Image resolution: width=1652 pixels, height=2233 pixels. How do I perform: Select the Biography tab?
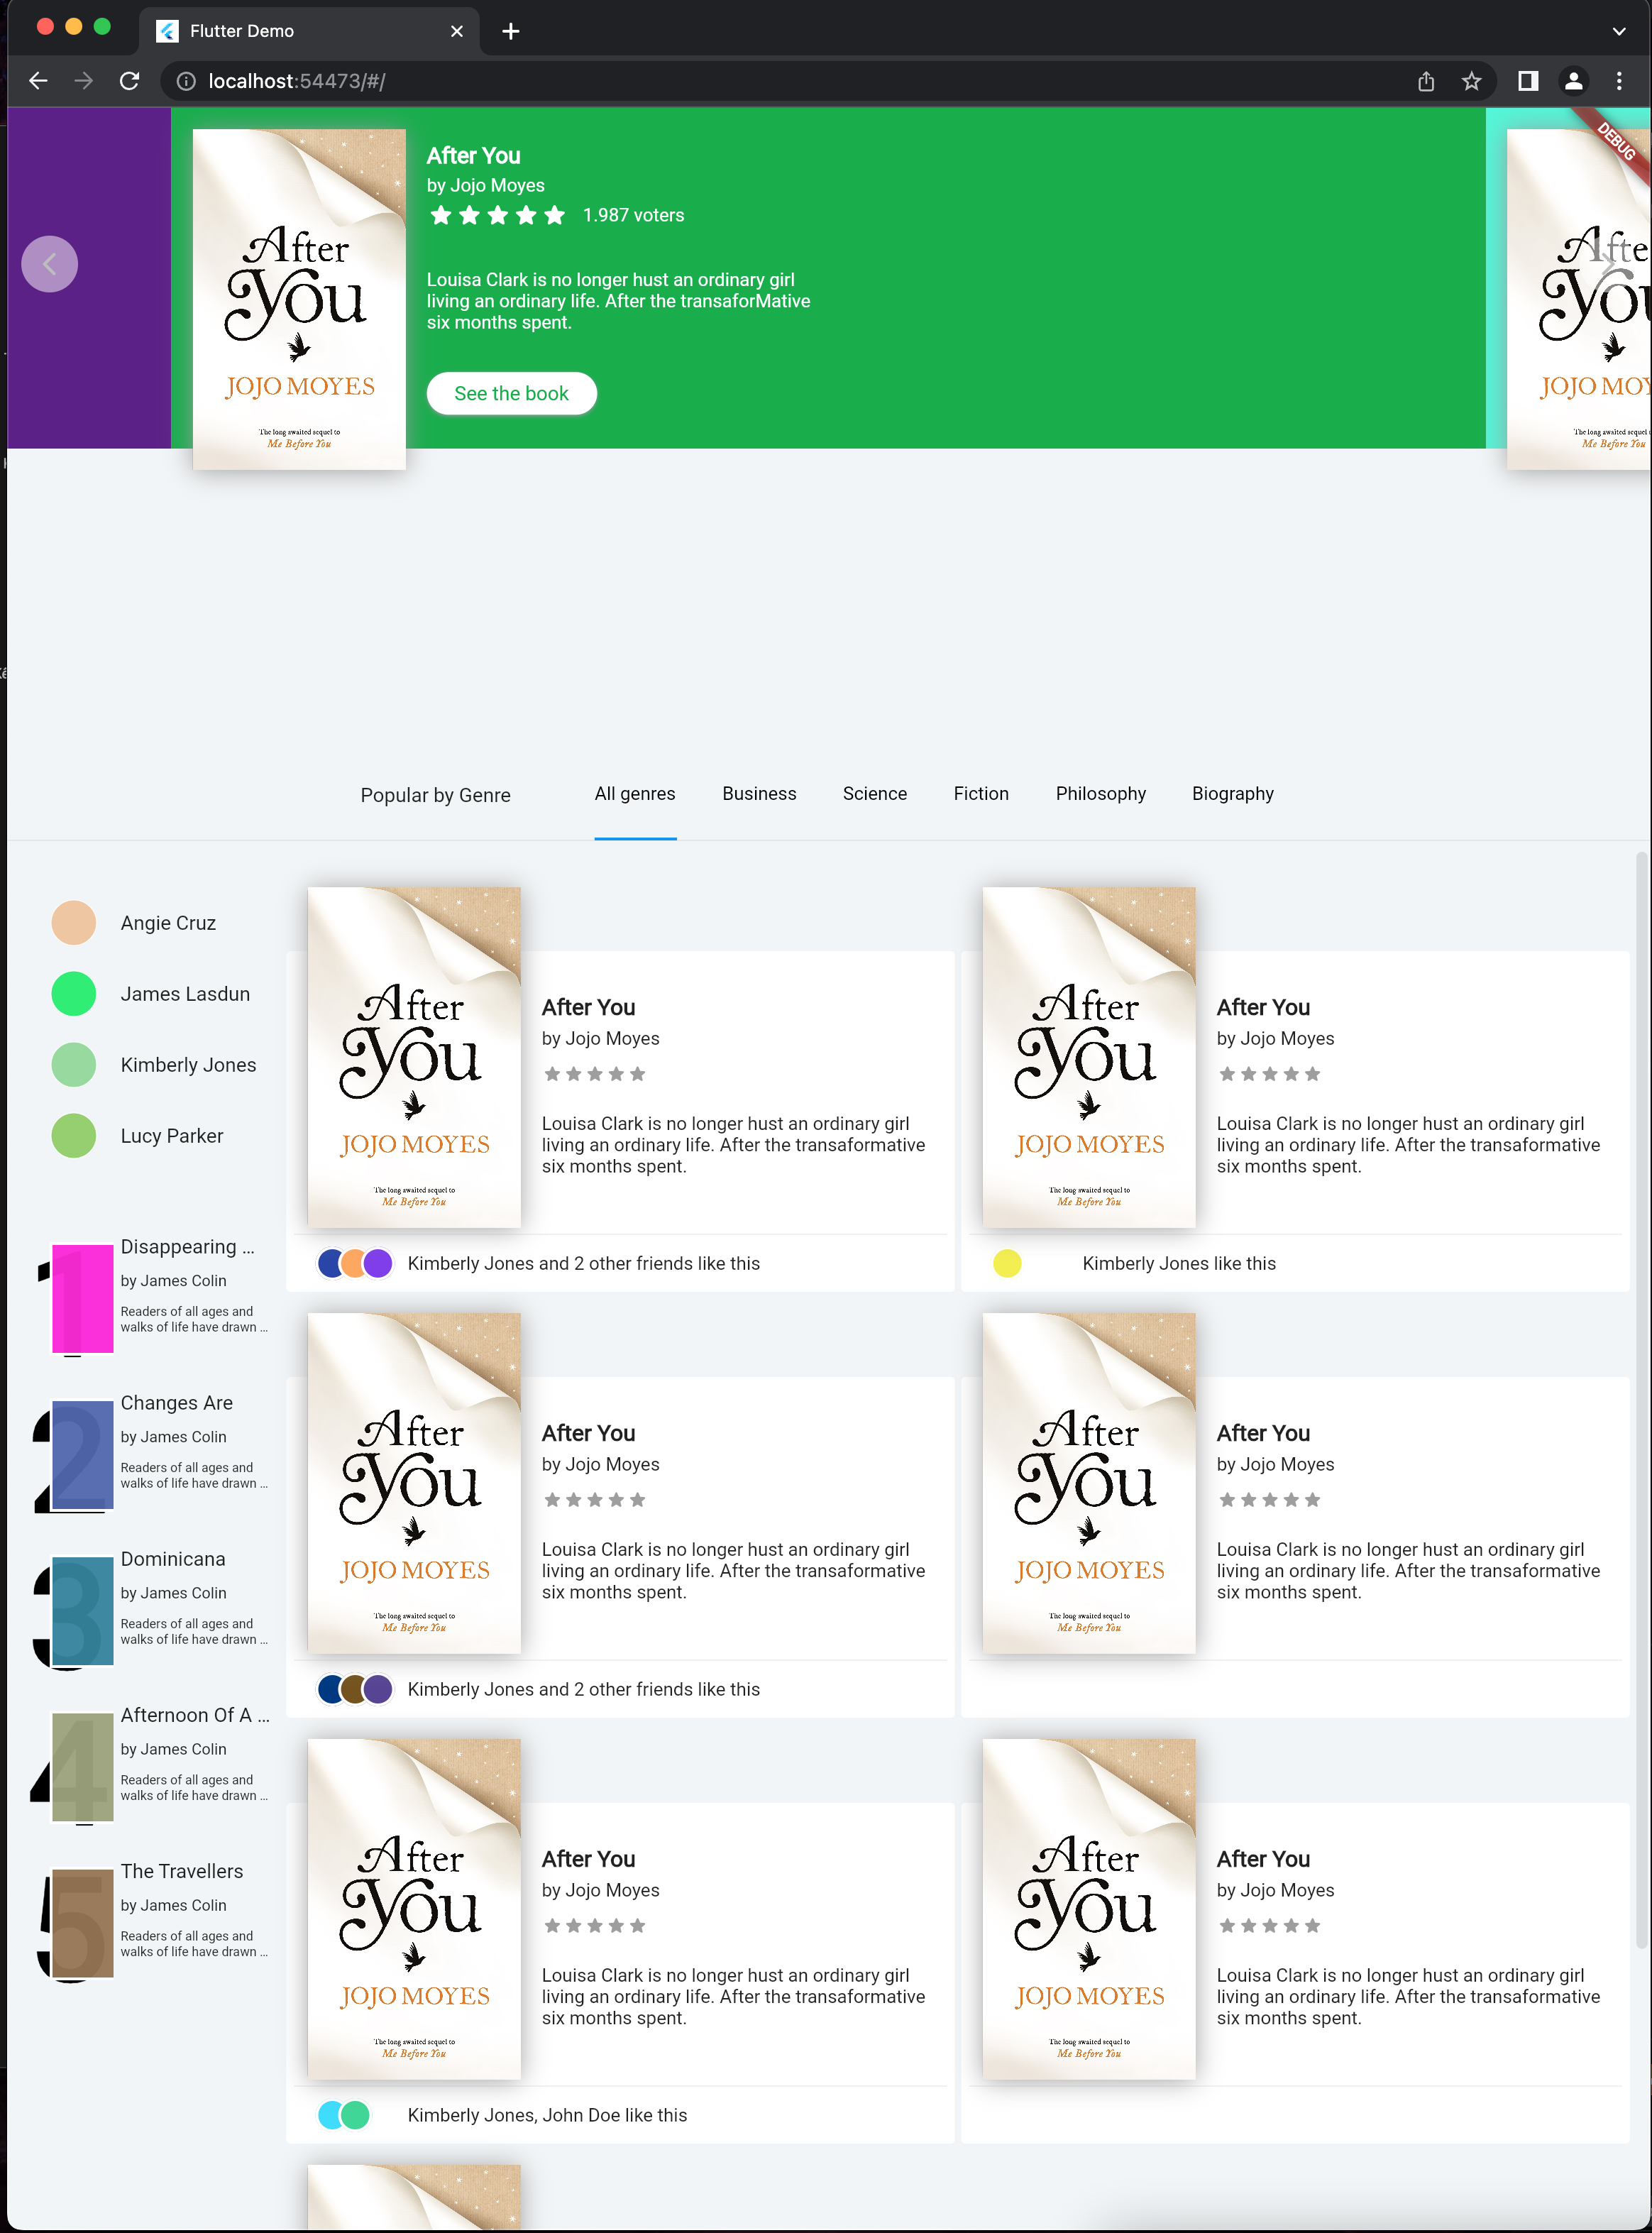point(1233,794)
